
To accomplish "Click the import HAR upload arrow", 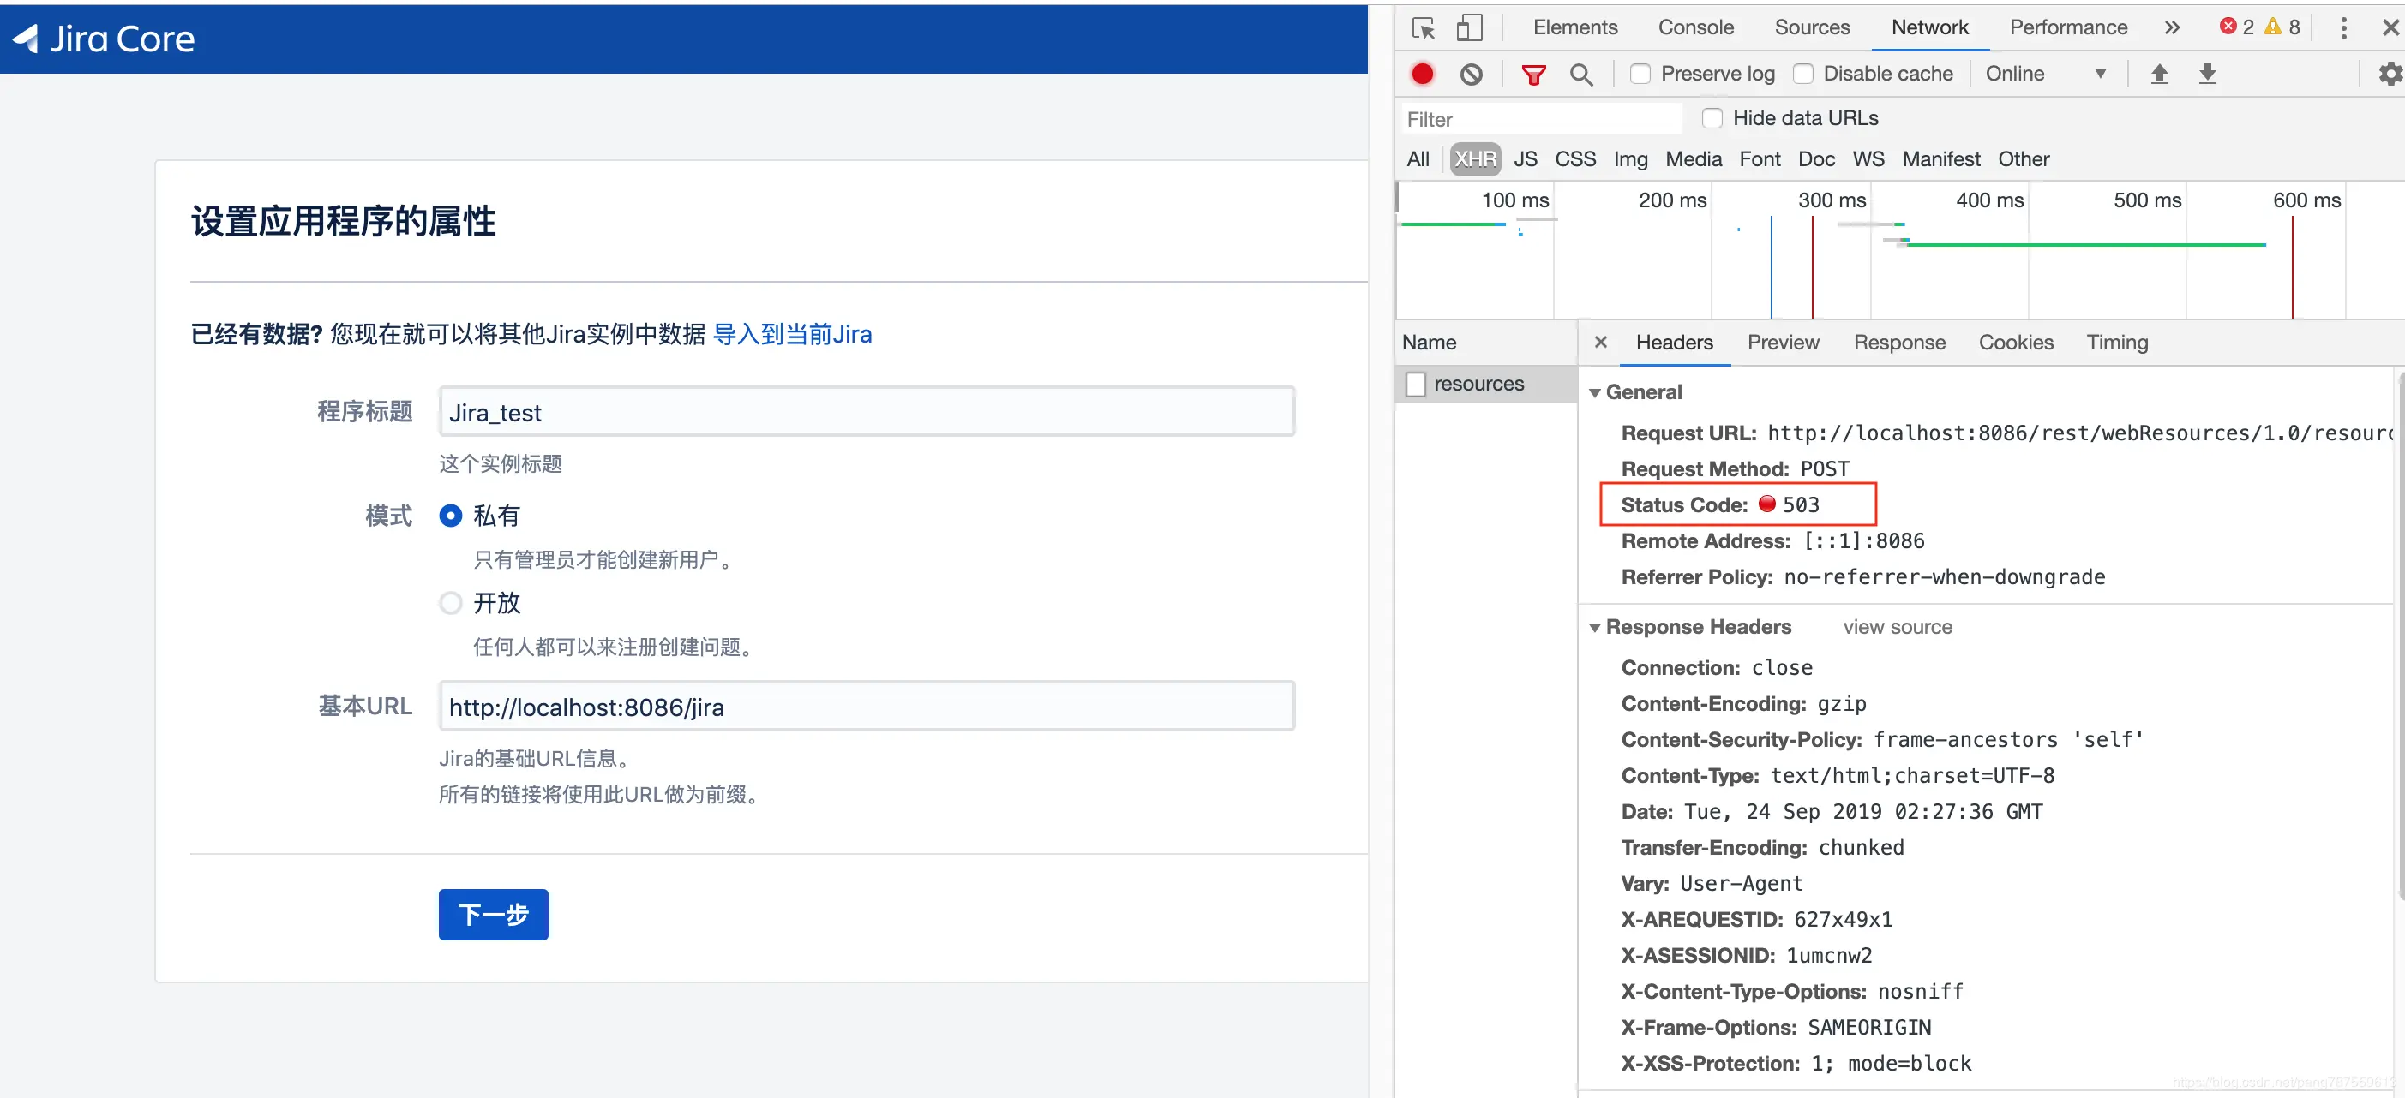I will pos(2158,74).
